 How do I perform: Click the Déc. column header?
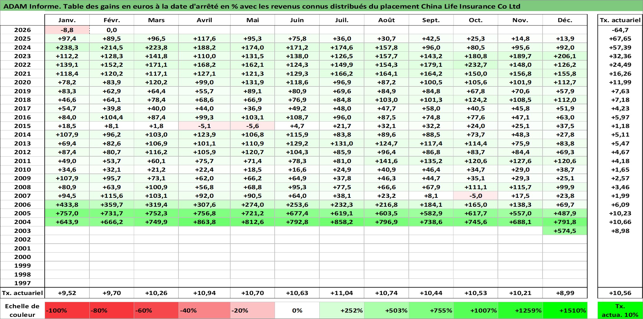[565, 20]
